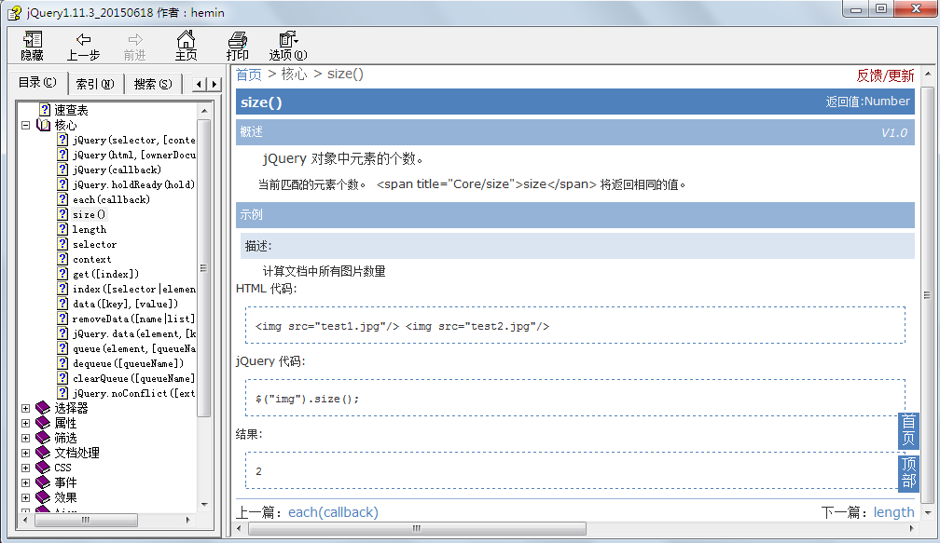Click the 返回值:Number text
Screen dimensions: 940x543
pos(867,102)
